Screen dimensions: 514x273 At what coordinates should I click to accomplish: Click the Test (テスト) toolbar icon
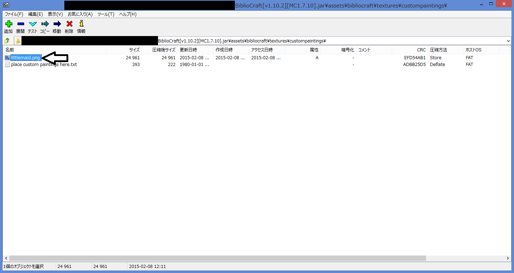tap(33, 24)
